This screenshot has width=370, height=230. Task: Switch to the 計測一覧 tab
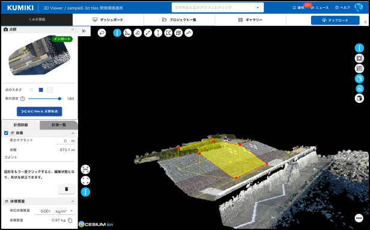tap(59, 125)
